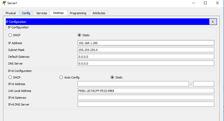This screenshot has height=121, width=224.
Task: Click the Link Local Address label
Action: tap(19, 91)
